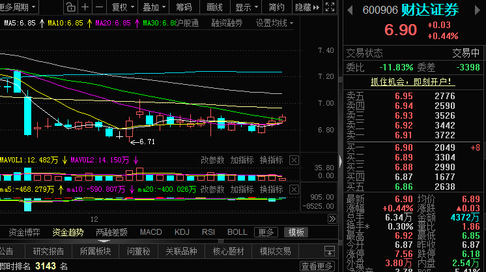Image resolution: width=486 pixels, height=272 pixels.
Task: Open the 问董秘 tab
Action: (139, 251)
